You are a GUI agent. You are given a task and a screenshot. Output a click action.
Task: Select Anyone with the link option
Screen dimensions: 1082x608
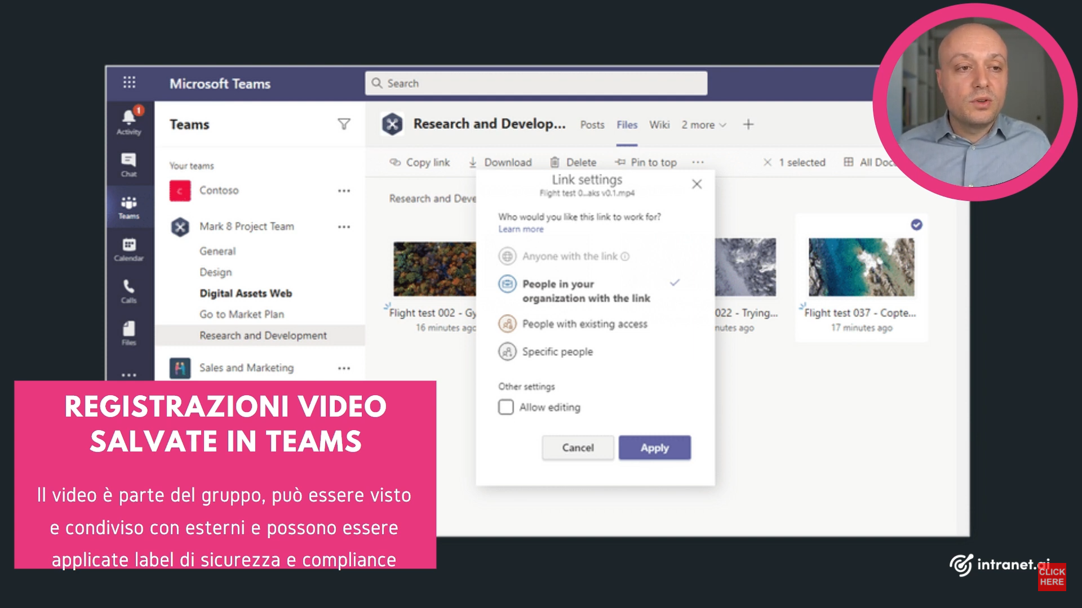(564, 257)
